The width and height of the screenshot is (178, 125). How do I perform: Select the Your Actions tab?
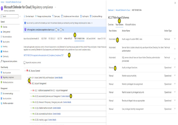[119, 25]
